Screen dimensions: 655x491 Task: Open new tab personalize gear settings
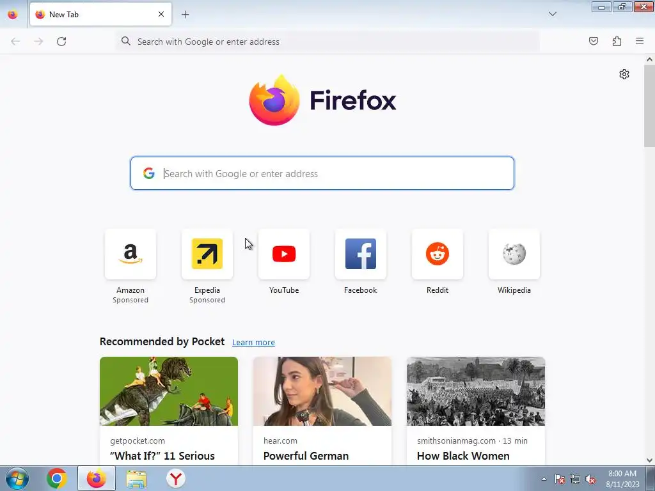click(x=624, y=74)
